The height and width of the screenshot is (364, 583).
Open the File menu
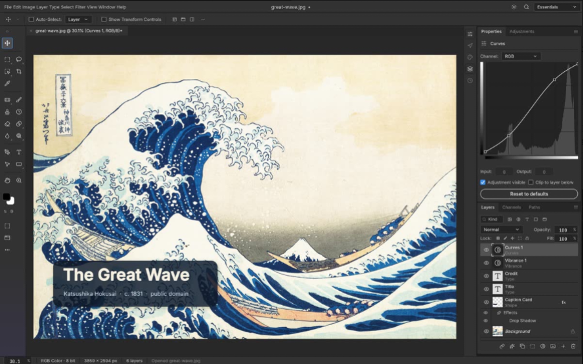point(8,7)
